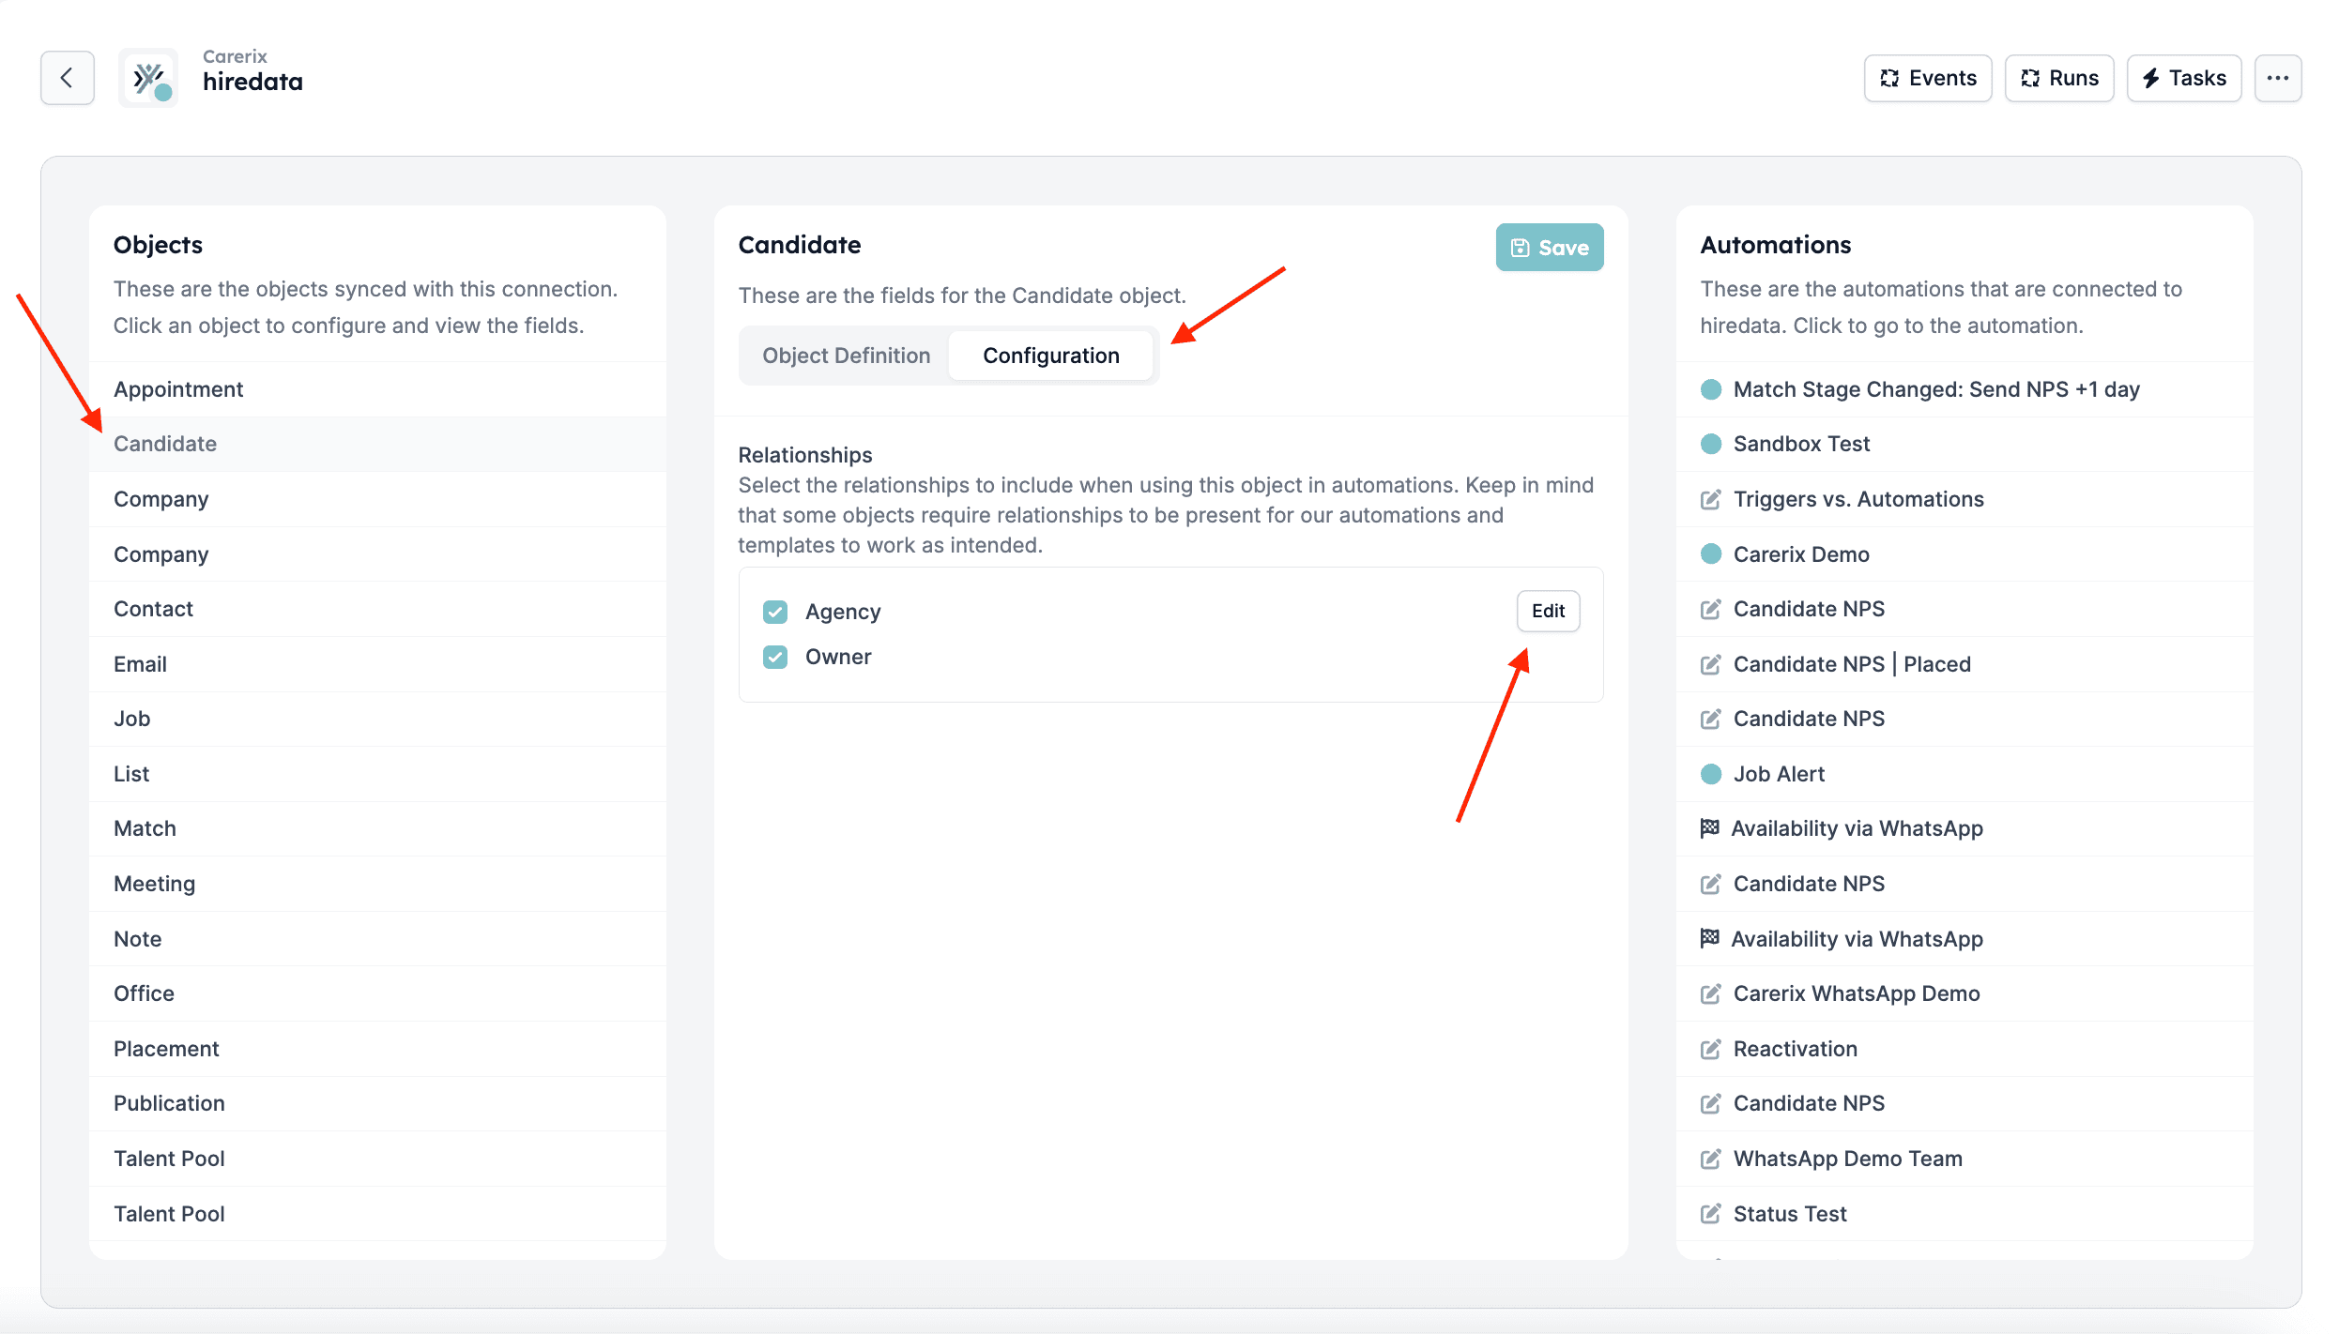Select the Match object
Image resolution: width=2339 pixels, height=1334 pixels.
[x=377, y=828]
